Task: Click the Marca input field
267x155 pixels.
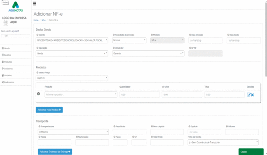Action: click(54, 142)
